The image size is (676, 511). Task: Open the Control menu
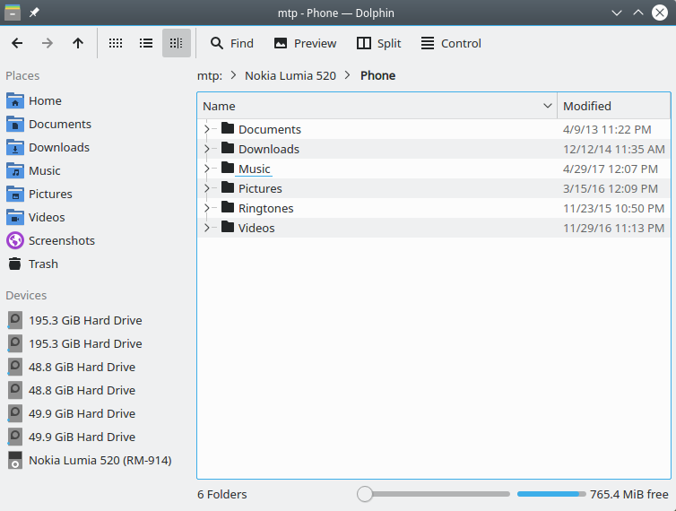coord(451,43)
